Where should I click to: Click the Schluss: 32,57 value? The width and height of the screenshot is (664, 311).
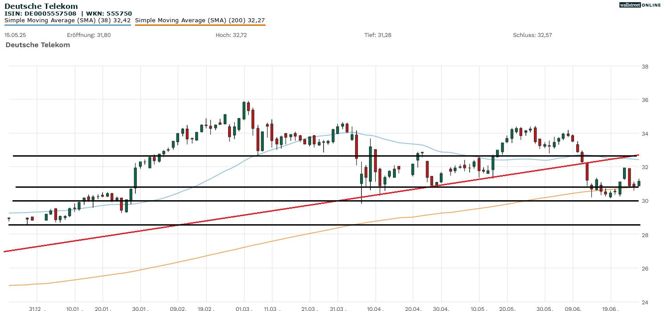532,35
